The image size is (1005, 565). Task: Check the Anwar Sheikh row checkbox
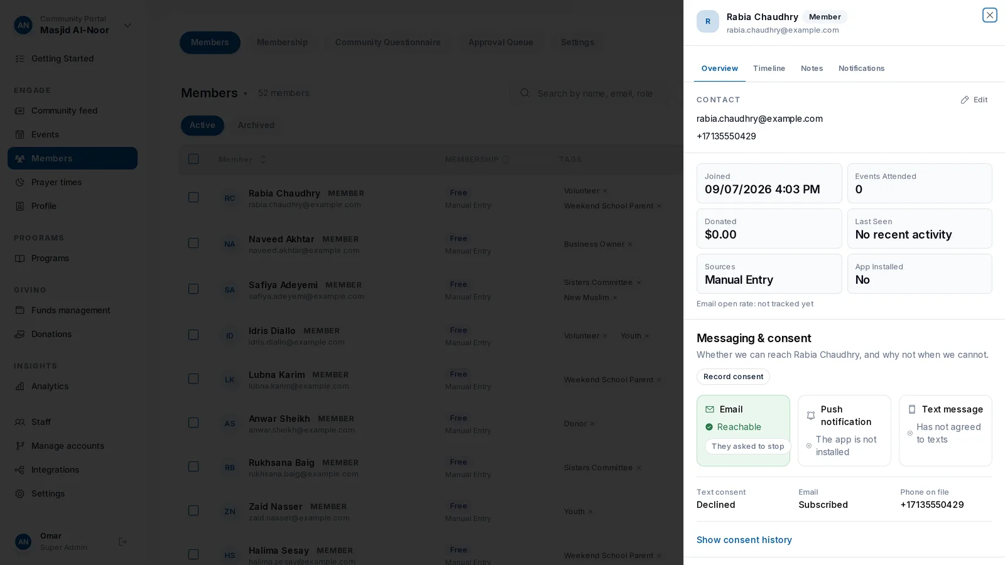point(193,422)
